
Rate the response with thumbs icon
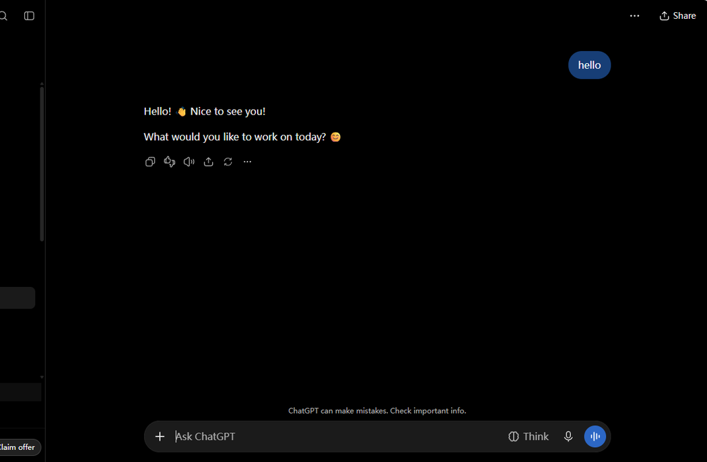(170, 162)
